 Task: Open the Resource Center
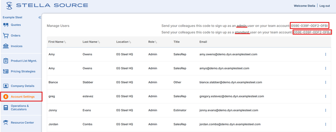pyautogui.click(x=23, y=123)
